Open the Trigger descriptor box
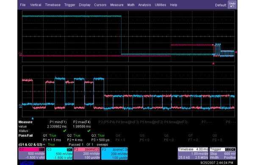Screen dimensions: 254x165 pyautogui.click(x=223, y=153)
